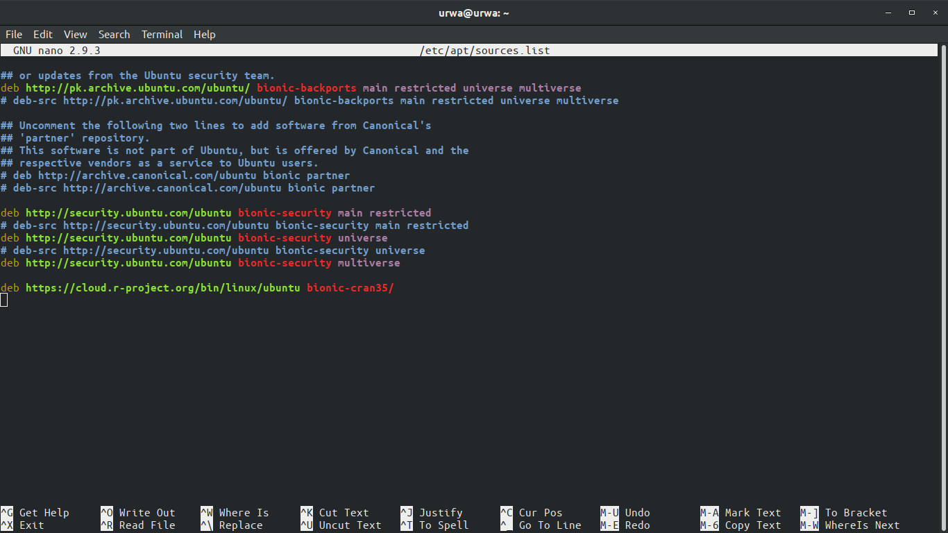
Task: Click the Go To Line shortcut label
Action: (550, 525)
